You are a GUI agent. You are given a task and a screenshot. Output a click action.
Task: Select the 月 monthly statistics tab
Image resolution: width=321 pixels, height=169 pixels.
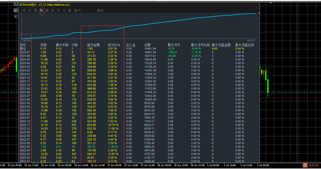[42, 10]
